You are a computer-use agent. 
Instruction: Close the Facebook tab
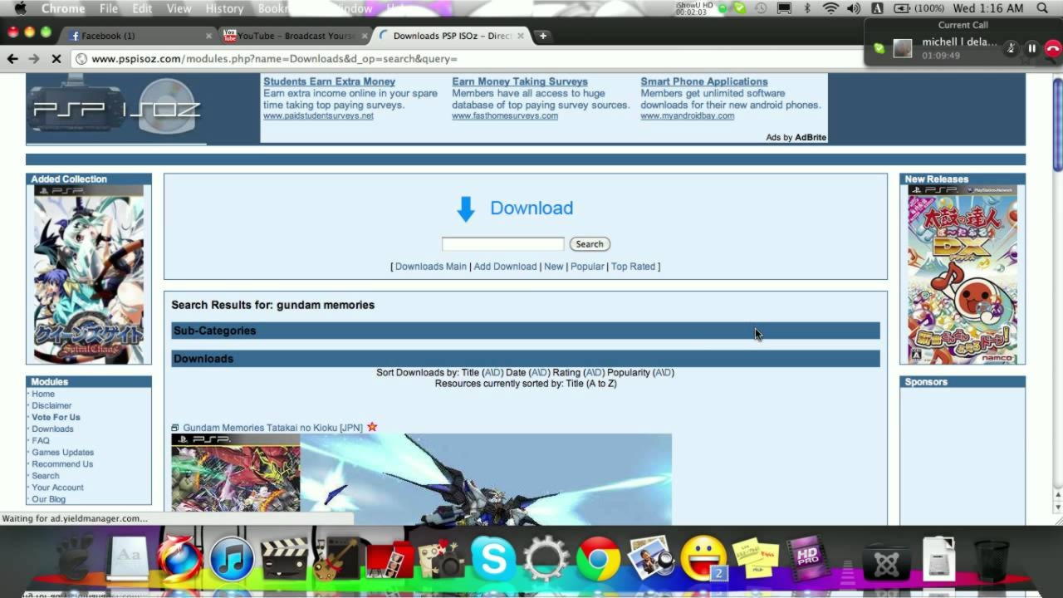208,36
